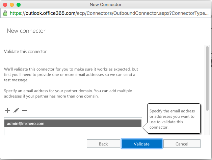The image size is (212, 160).
Task: Click the 'Specify an email address' instruction text
Action: tap(68, 94)
